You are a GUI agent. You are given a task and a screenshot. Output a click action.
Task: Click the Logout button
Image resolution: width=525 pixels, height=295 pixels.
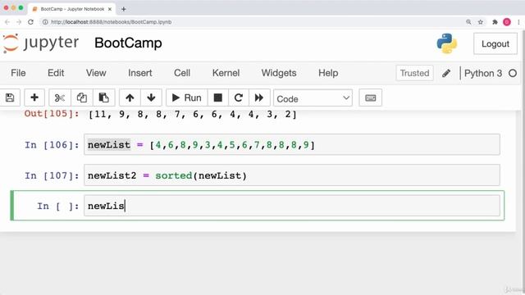point(495,43)
